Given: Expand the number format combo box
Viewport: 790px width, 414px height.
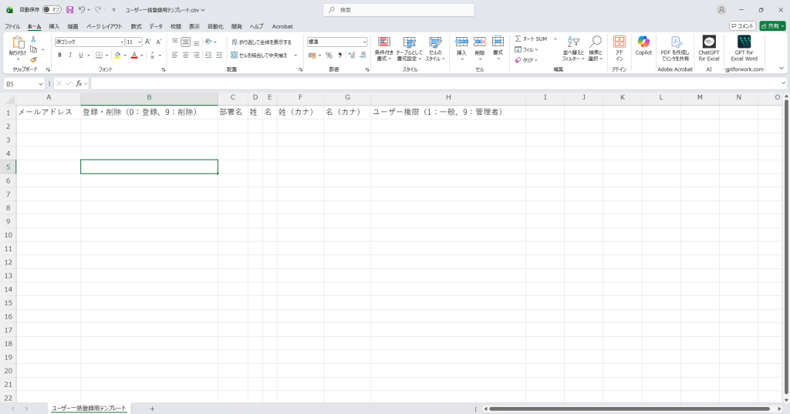Looking at the screenshot, I should pos(365,42).
